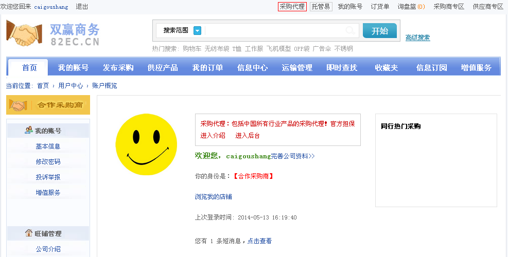This screenshot has height=257, width=508.
Task: Click 首页 in breadcrumb
Action: click(x=43, y=86)
